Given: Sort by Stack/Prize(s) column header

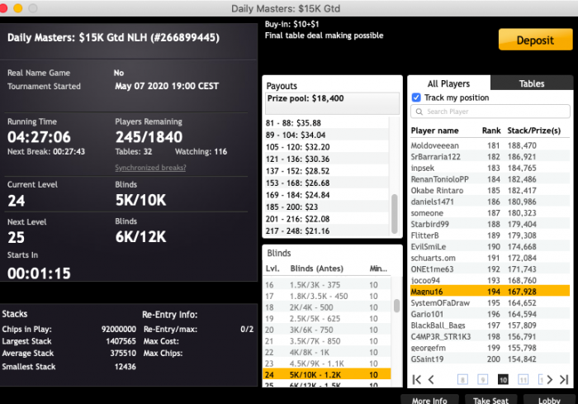Looking at the screenshot, I should [x=533, y=131].
